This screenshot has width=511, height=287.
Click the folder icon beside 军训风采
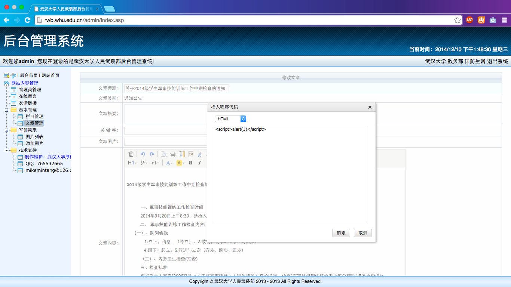point(13,130)
